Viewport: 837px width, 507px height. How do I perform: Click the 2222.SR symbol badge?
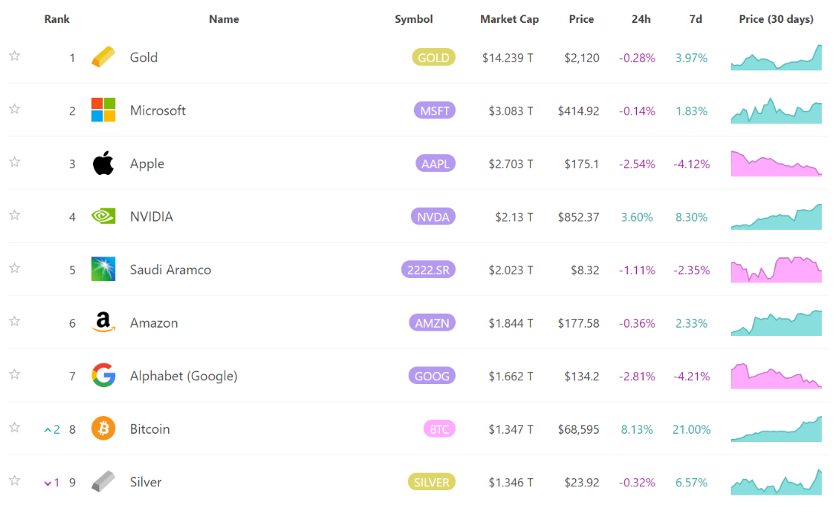428,270
